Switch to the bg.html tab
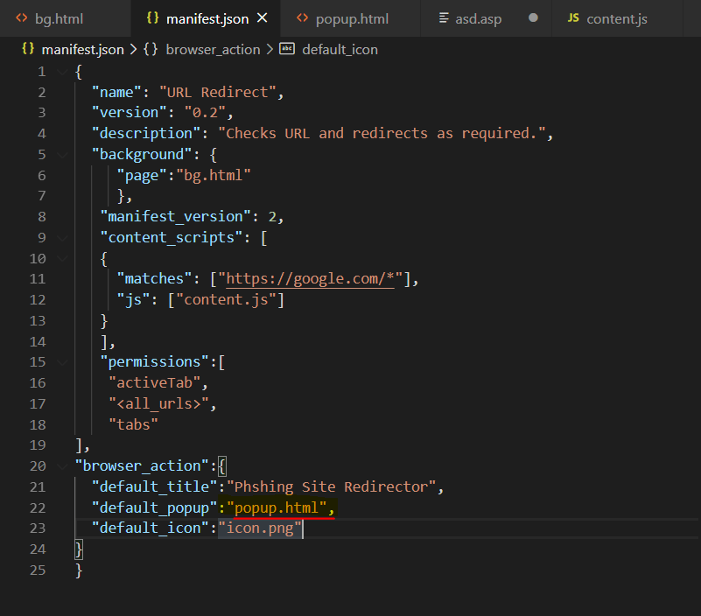Screen dimensions: 701x616 click(x=59, y=18)
